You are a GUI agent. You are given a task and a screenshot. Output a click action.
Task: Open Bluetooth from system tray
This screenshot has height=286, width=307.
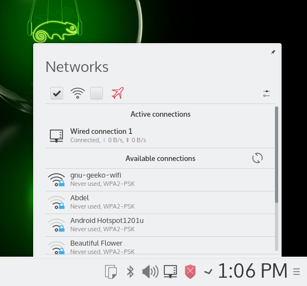coord(130,272)
